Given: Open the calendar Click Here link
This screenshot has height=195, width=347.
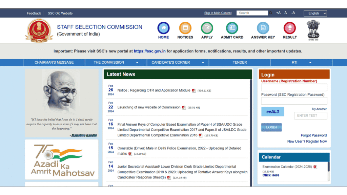Looking at the screenshot, I should pyautogui.click(x=271, y=175).
